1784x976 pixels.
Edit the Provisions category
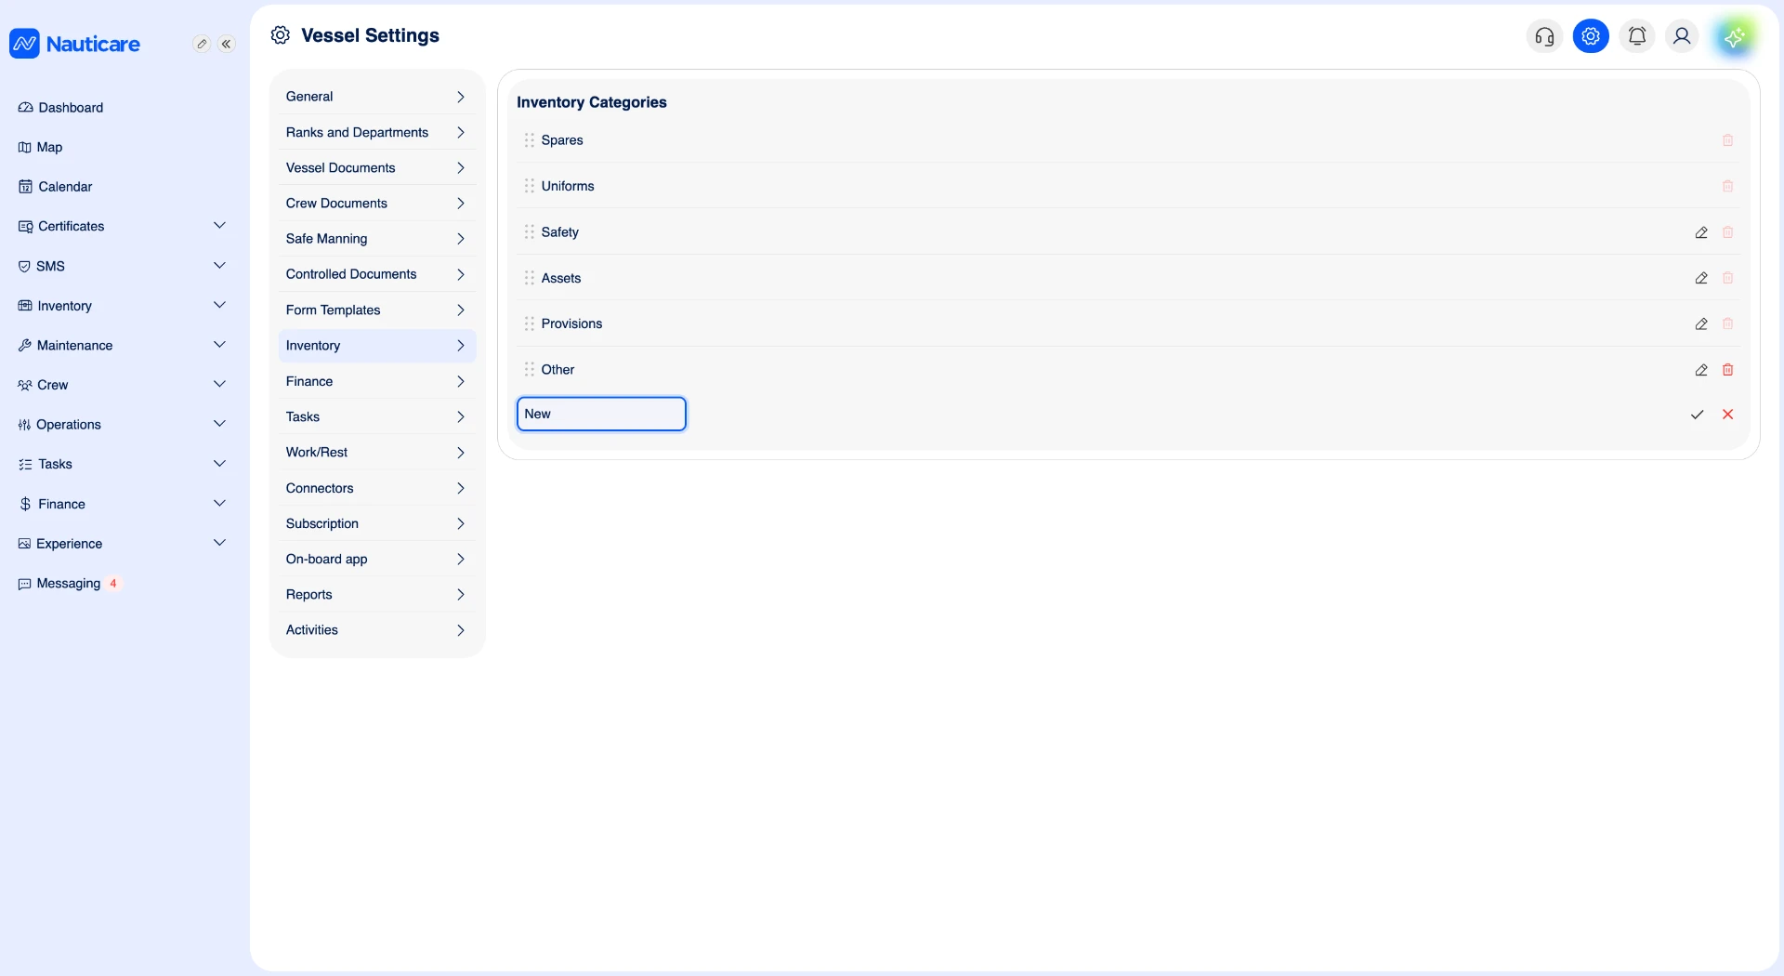(x=1701, y=323)
